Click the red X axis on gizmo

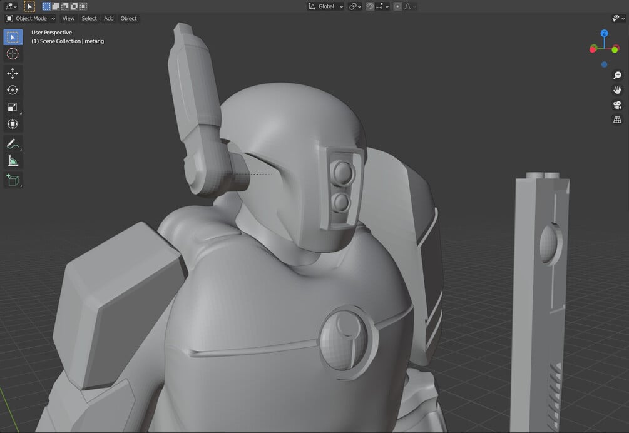[x=593, y=49]
